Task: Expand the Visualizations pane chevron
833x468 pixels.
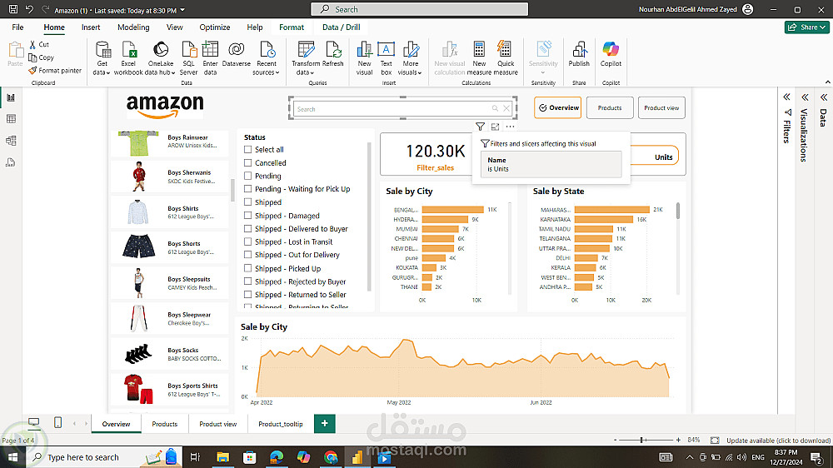Action: 805,97
